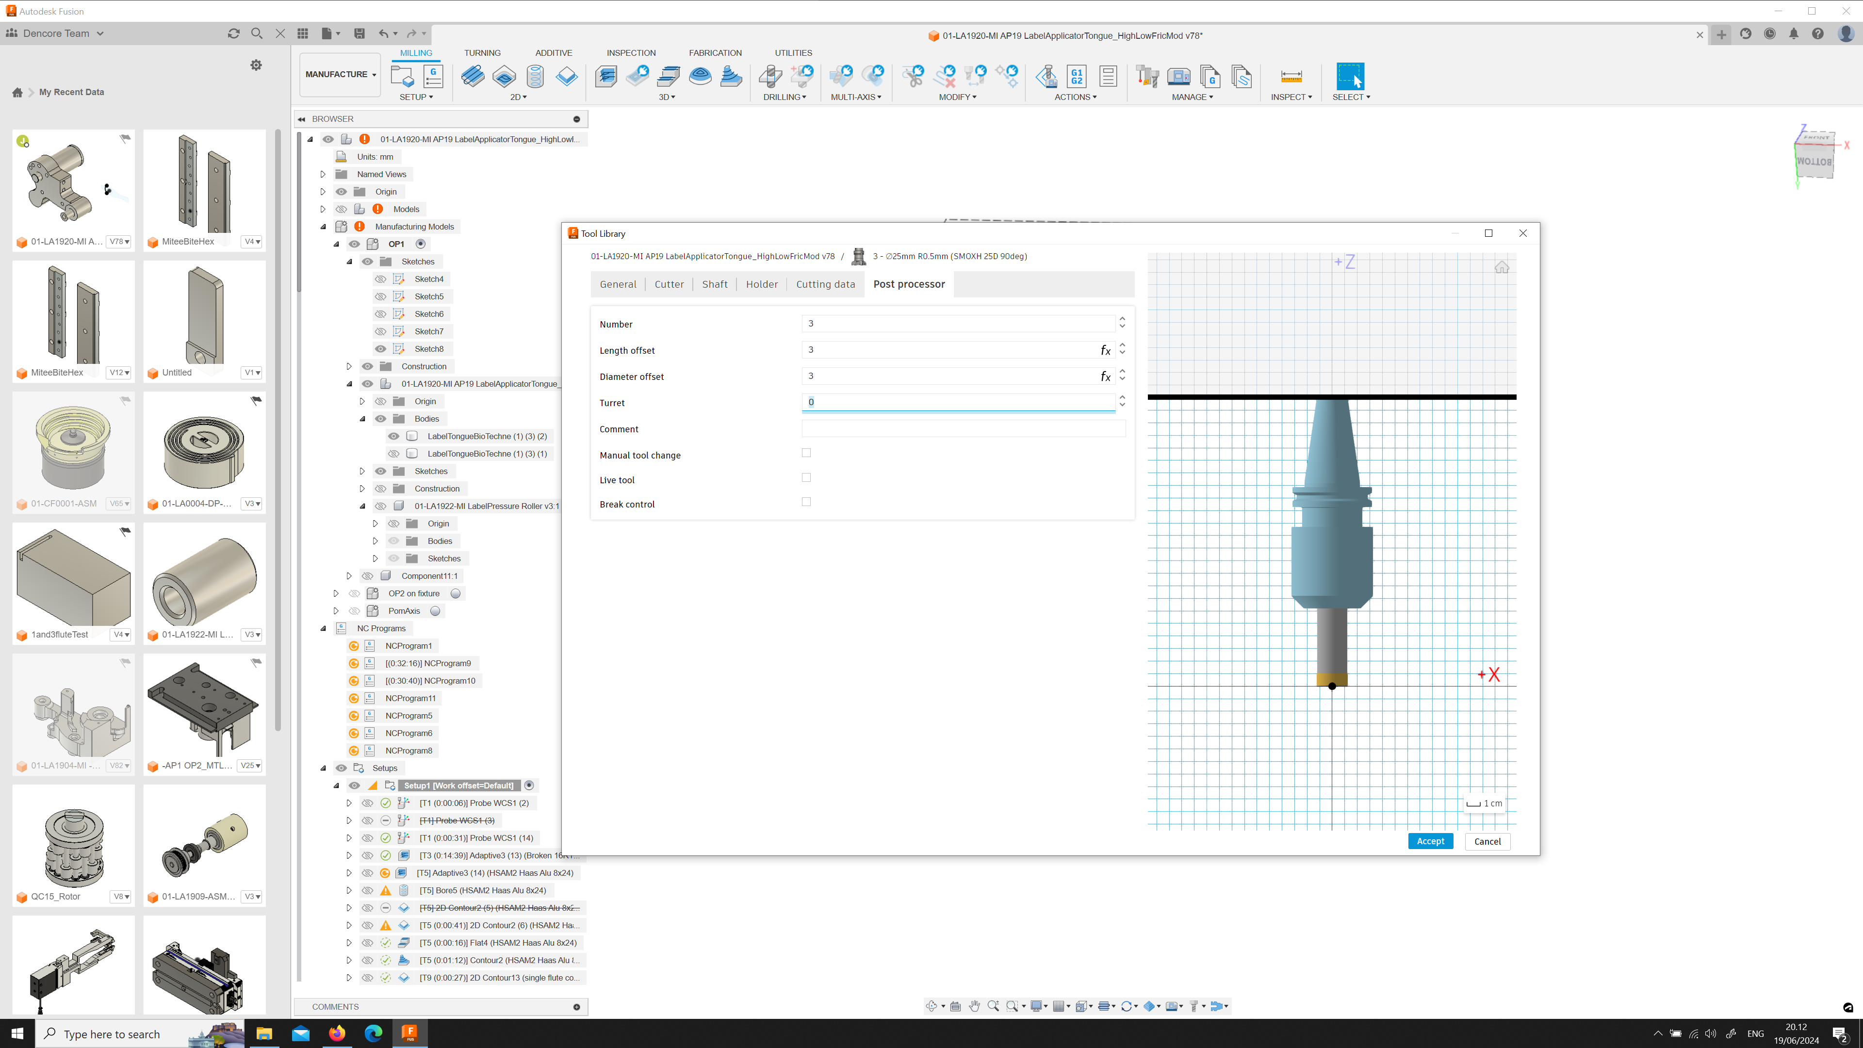Click the Tool Library icon in Manage group

pos(1147,76)
